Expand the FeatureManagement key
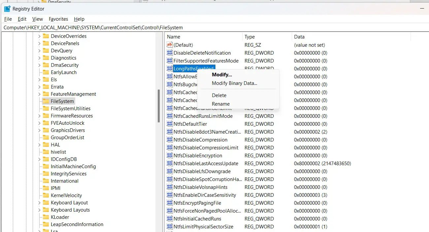The width and height of the screenshot is (429, 232). click(x=39, y=94)
